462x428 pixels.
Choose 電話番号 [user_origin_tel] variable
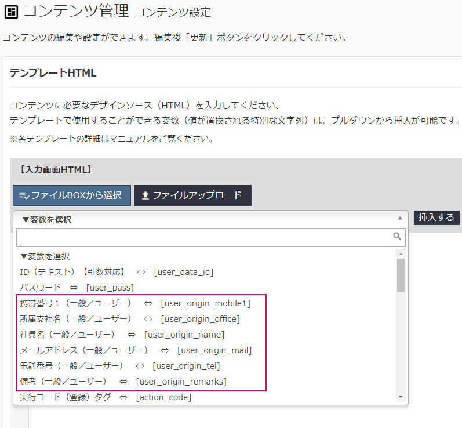click(x=119, y=365)
